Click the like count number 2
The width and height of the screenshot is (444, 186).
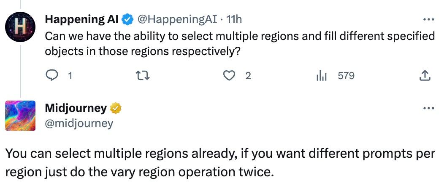click(x=248, y=76)
